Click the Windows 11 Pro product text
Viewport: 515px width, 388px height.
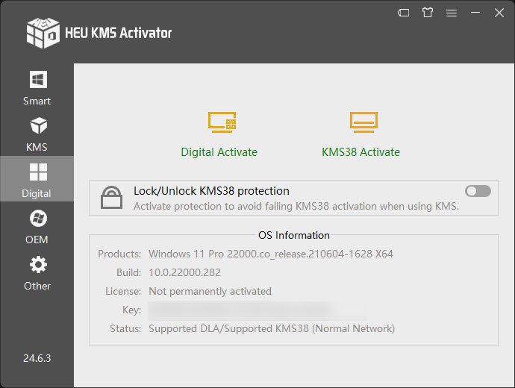tap(270, 254)
